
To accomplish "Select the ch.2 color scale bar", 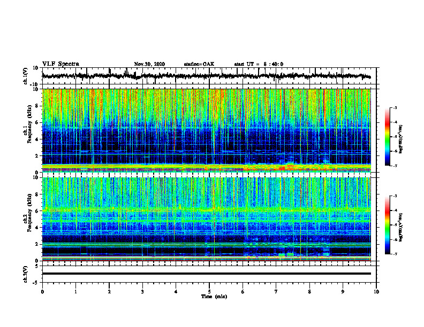I will pyautogui.click(x=388, y=225).
